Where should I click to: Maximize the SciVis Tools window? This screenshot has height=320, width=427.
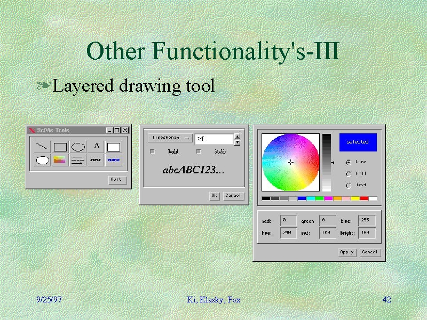point(117,130)
